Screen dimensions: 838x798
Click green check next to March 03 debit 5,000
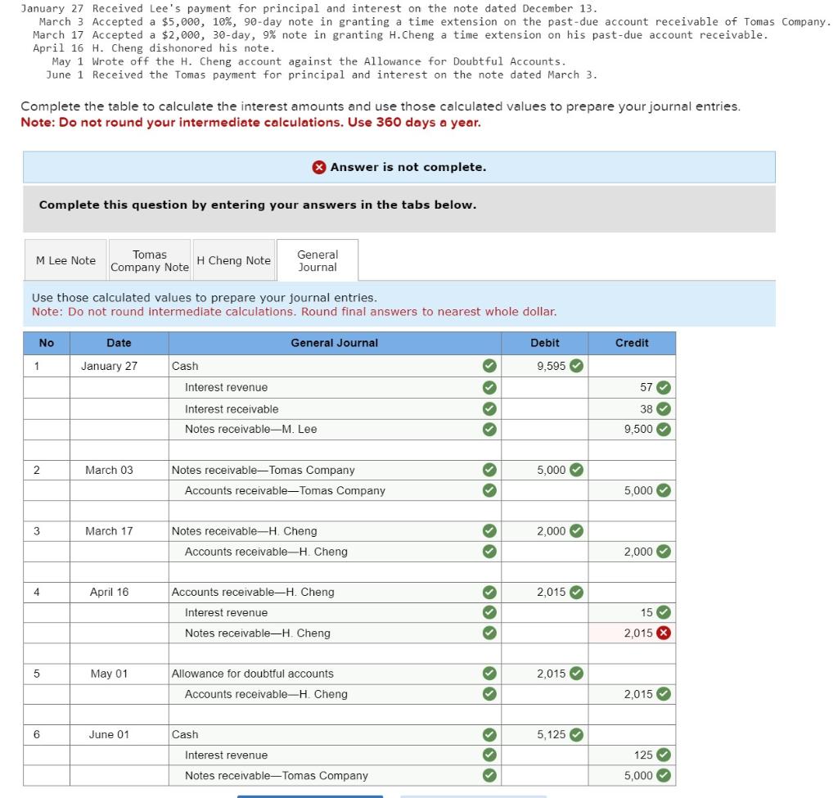tap(576, 470)
